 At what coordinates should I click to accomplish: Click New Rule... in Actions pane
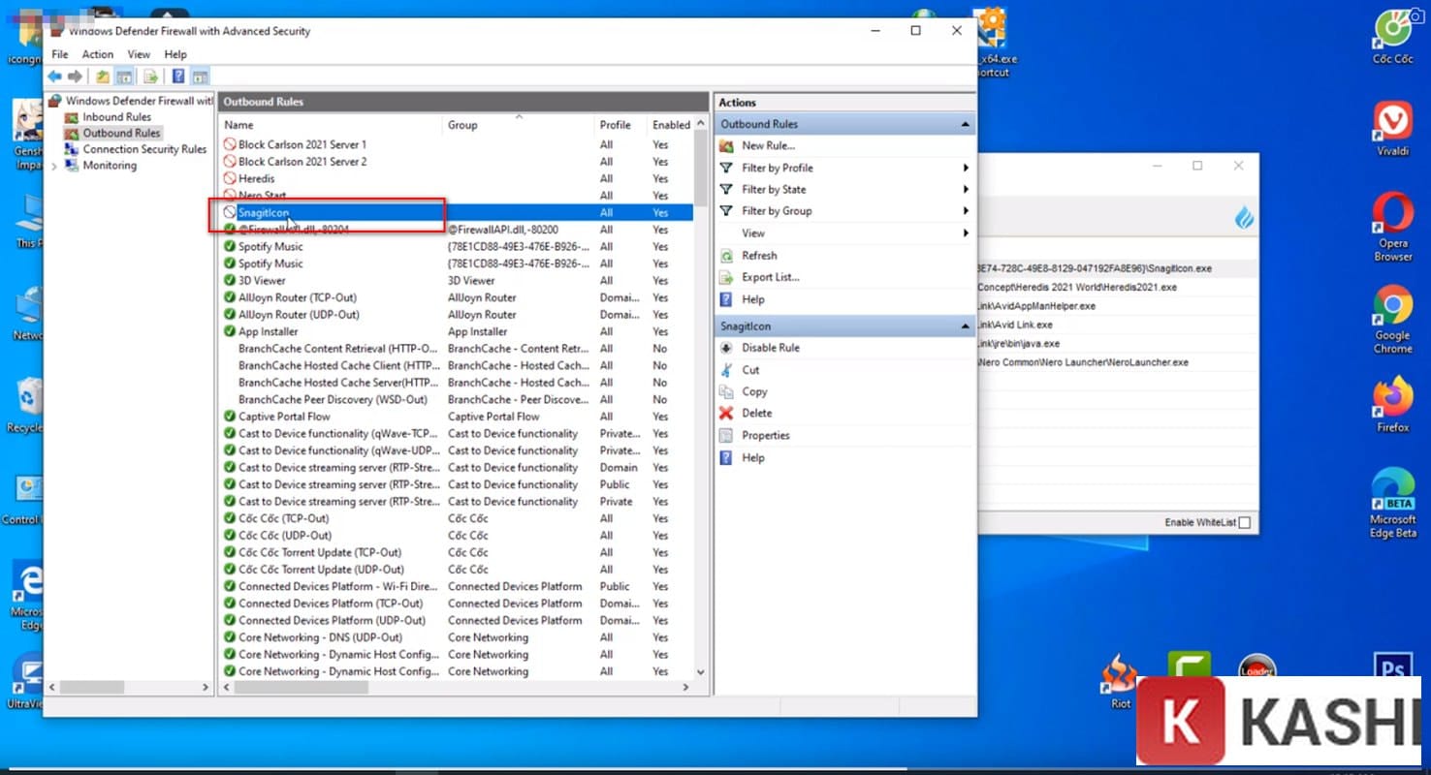coord(767,145)
